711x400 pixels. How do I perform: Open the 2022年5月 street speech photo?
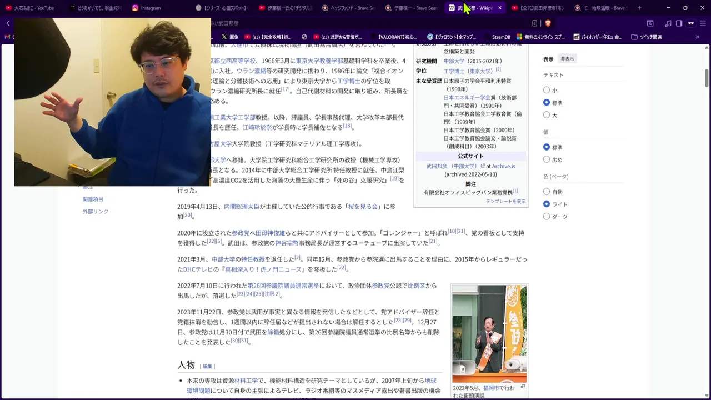tap(489, 334)
